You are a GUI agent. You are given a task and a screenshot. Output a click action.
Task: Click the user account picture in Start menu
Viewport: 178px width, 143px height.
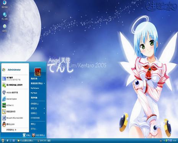[x=38, y=72]
